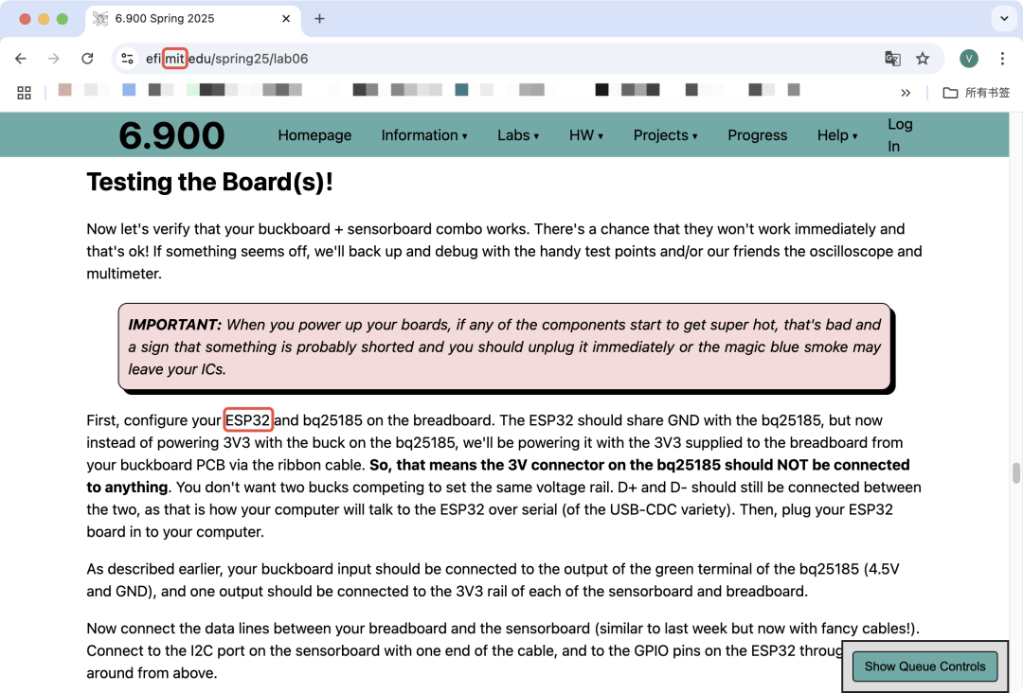1023x693 pixels.
Task: Expand the HW dropdown menu
Action: point(586,135)
